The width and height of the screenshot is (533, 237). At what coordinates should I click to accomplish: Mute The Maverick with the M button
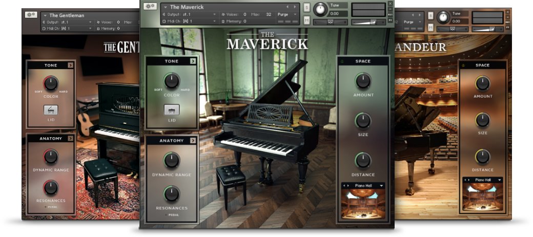pos(306,20)
